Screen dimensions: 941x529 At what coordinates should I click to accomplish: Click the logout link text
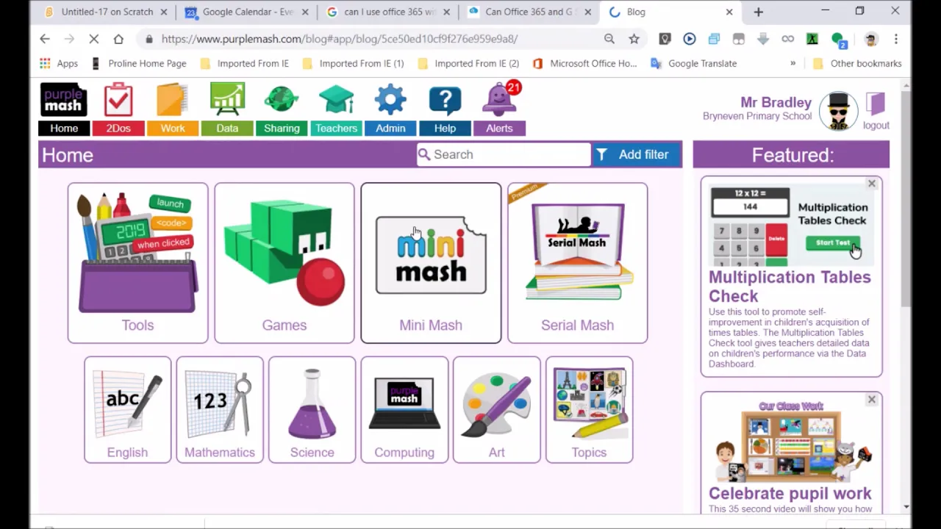876,126
